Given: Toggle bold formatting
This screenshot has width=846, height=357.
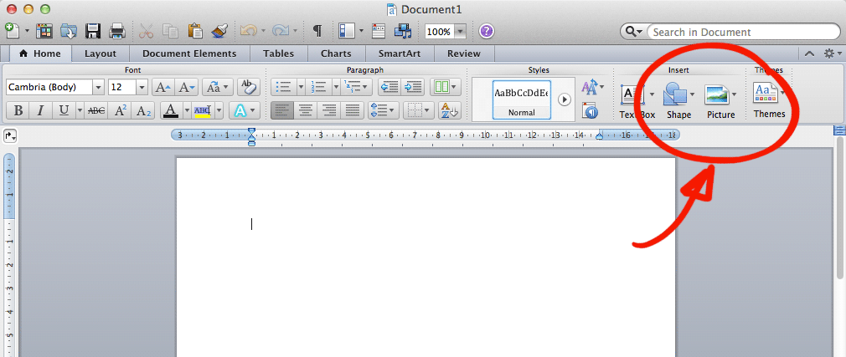Looking at the screenshot, I should pos(18,110).
